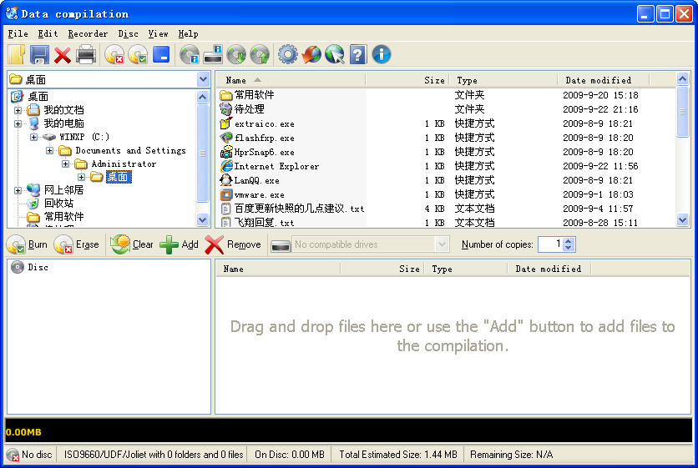The height and width of the screenshot is (468, 698).
Task: Open help via the question mark icon
Action: (x=358, y=55)
